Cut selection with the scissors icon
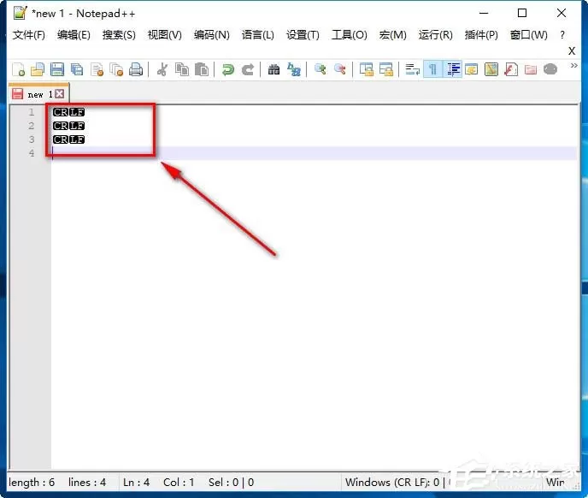The width and height of the screenshot is (588, 498). coord(162,69)
